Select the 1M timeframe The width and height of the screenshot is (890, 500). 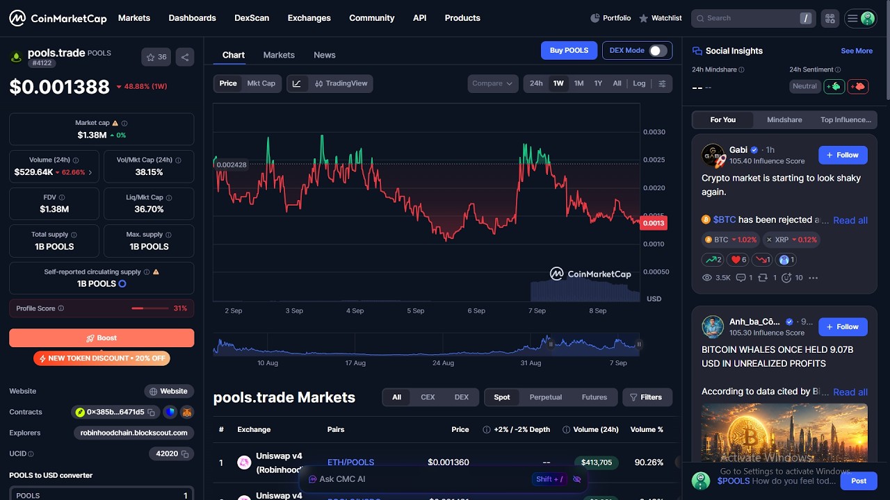pos(578,83)
